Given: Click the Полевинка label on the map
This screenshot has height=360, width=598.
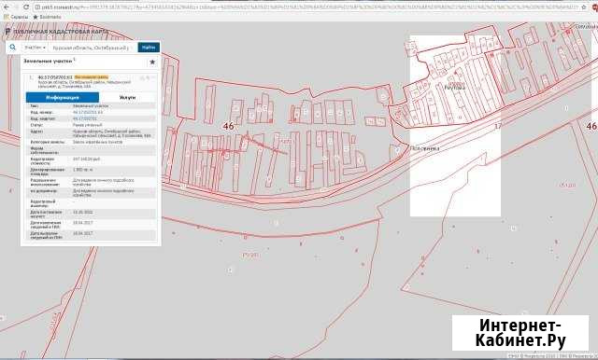Looking at the screenshot, I should [424, 148].
